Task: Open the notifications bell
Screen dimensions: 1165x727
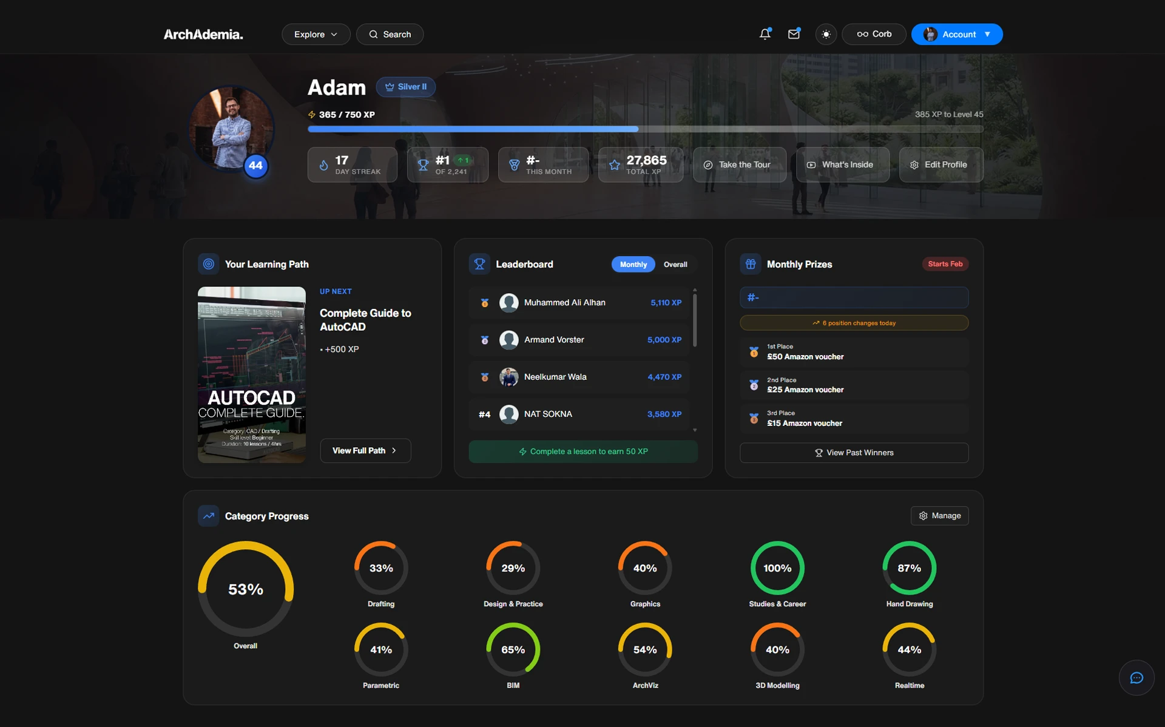Action: [765, 34]
